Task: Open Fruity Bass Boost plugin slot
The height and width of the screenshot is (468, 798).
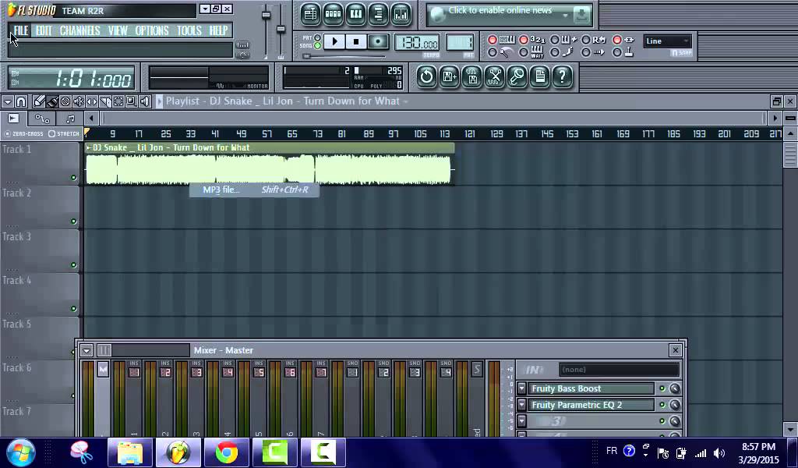Action: [591, 388]
